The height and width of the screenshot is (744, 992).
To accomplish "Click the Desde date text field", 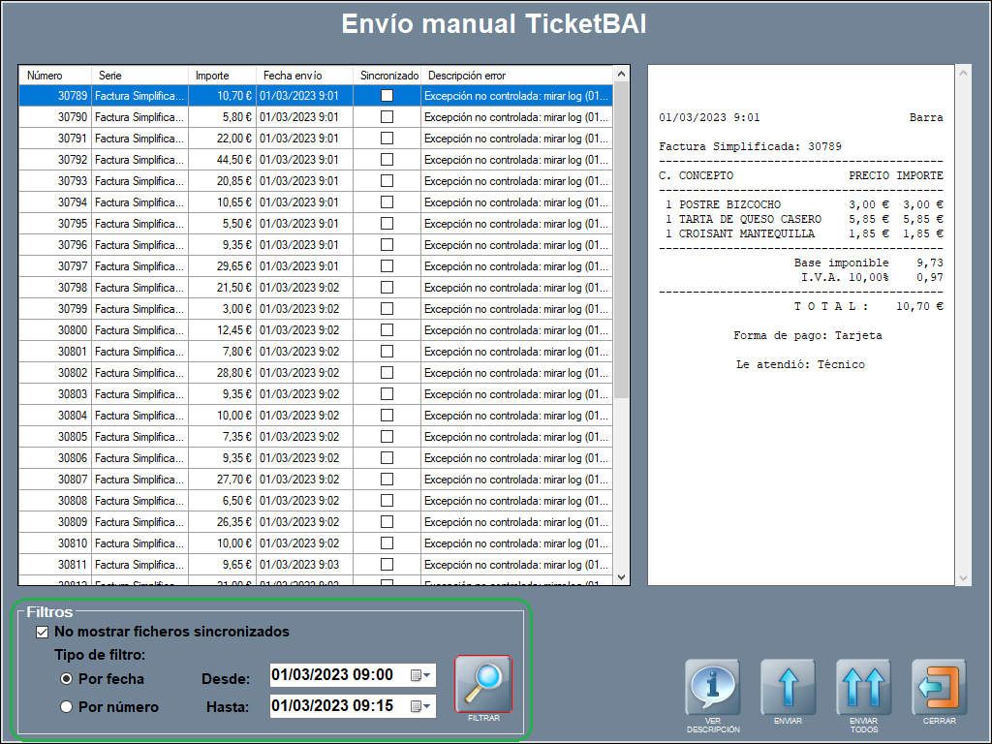I will click(334, 675).
